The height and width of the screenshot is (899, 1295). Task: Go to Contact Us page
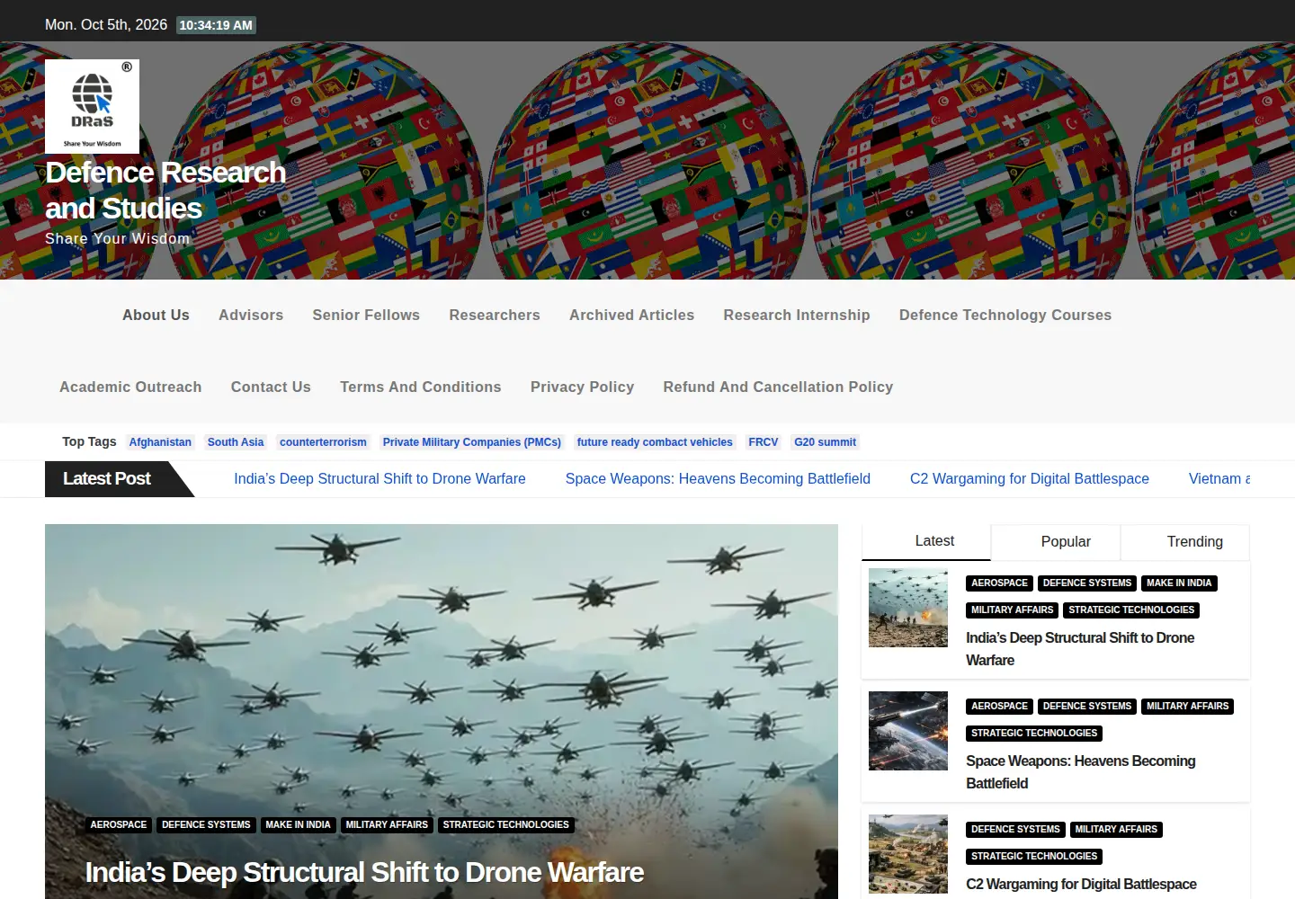pyautogui.click(x=271, y=387)
